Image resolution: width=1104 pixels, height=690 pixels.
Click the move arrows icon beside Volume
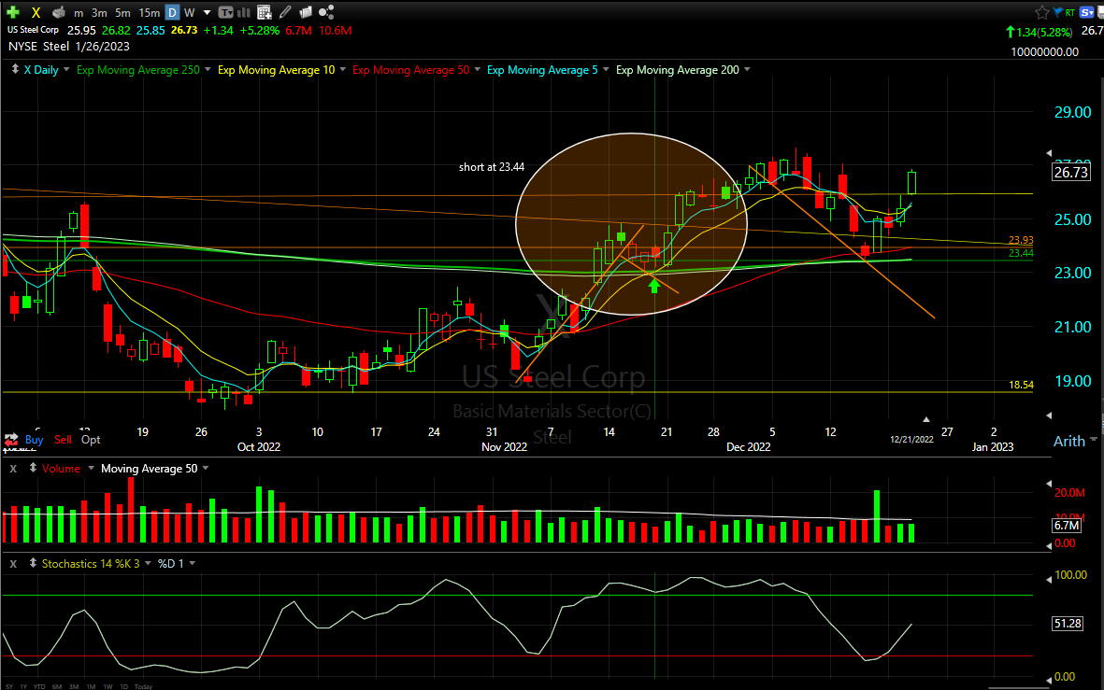tap(33, 468)
